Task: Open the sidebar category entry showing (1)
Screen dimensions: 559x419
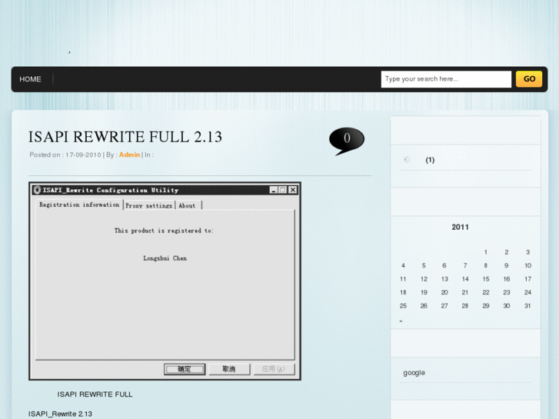Action: click(x=430, y=160)
